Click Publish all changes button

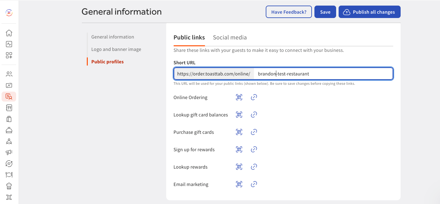(x=370, y=12)
